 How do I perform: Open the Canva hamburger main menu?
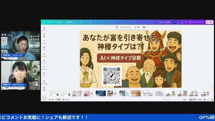(44, 22)
